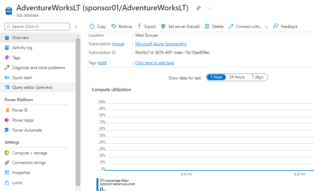The image size is (314, 191).
Task: Click the Power Apps icon
Action: (7, 120)
